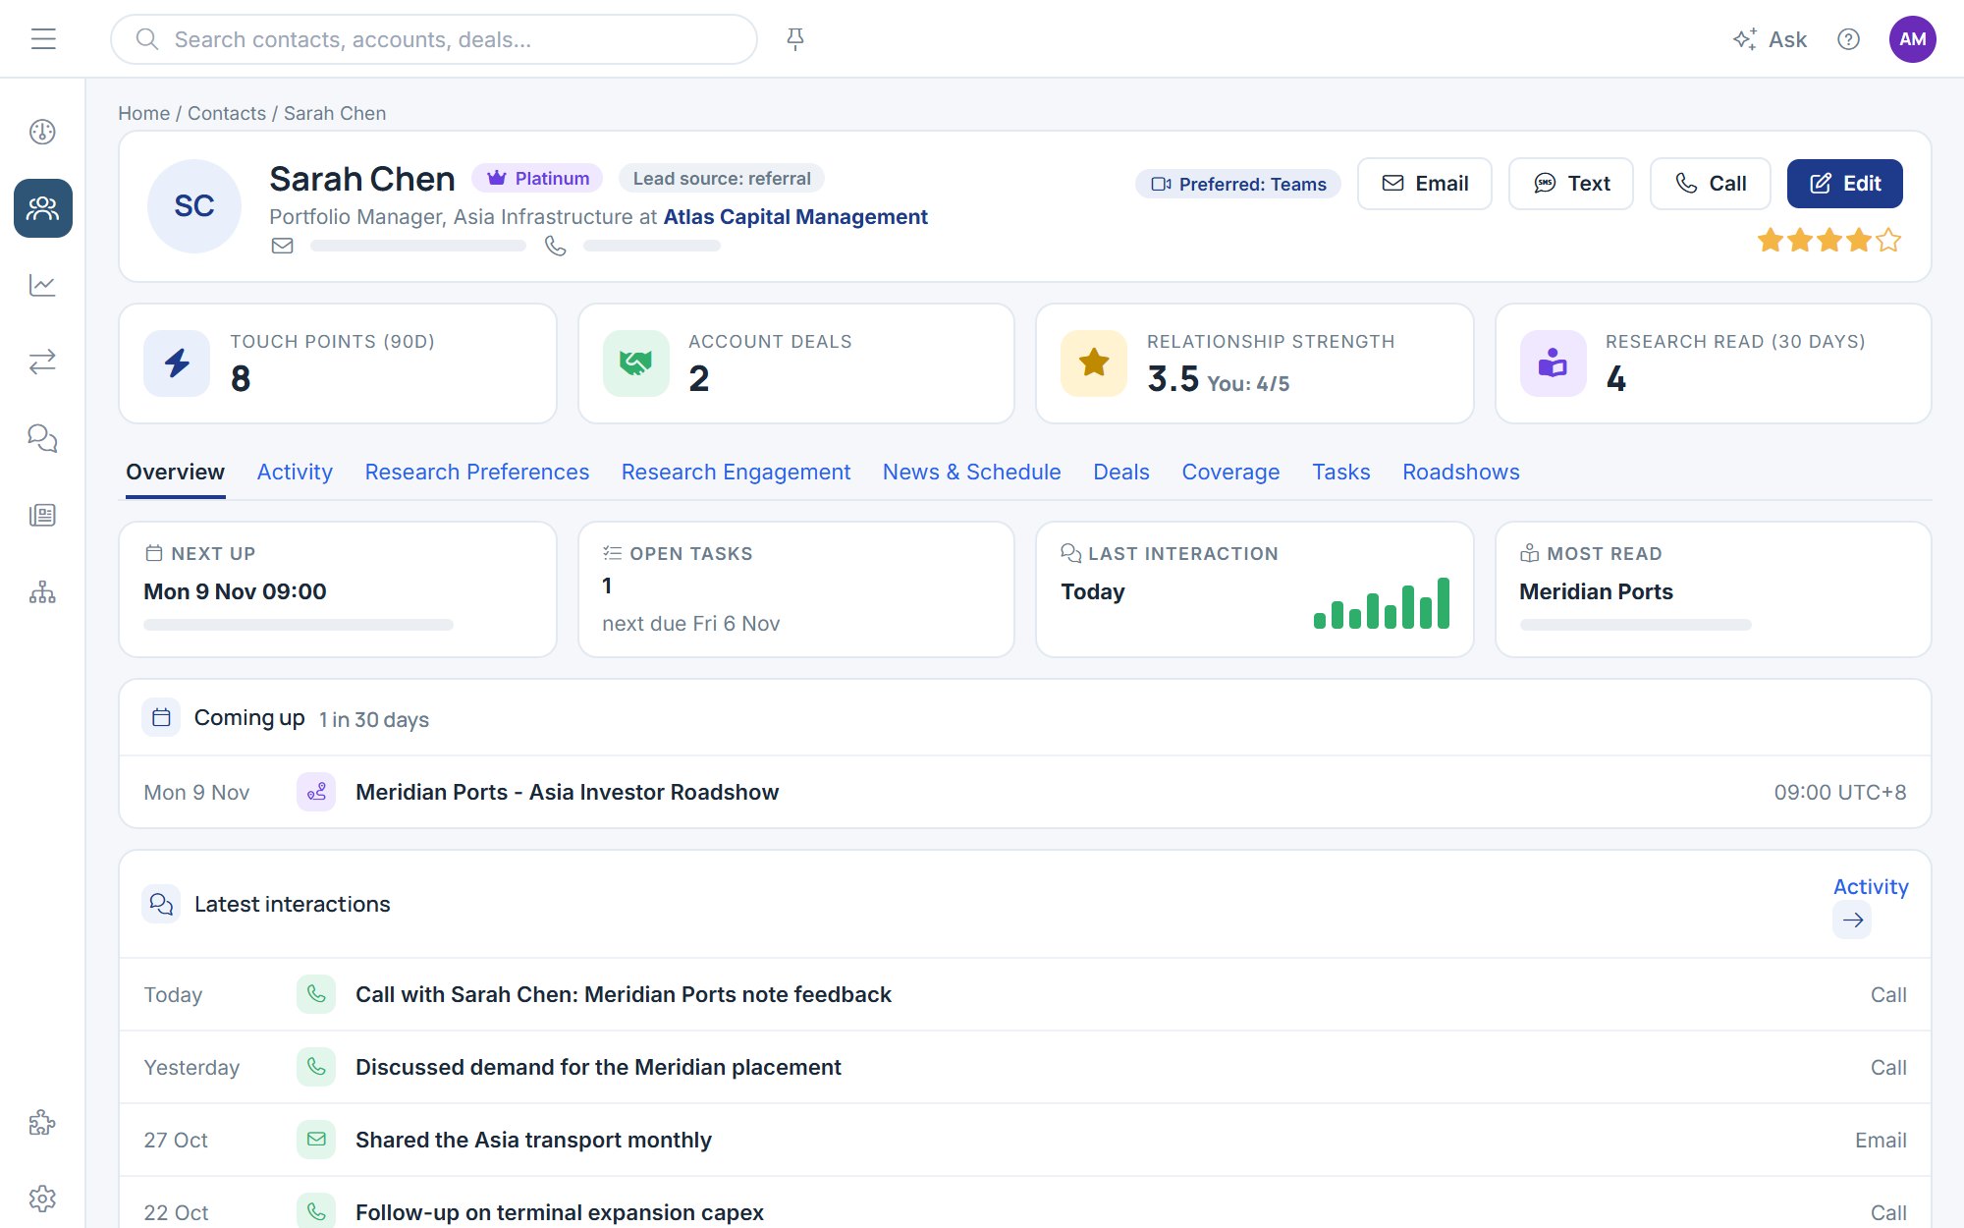The image size is (1964, 1228).
Task: Click the Activity link in Latest interactions
Action: (1871, 886)
